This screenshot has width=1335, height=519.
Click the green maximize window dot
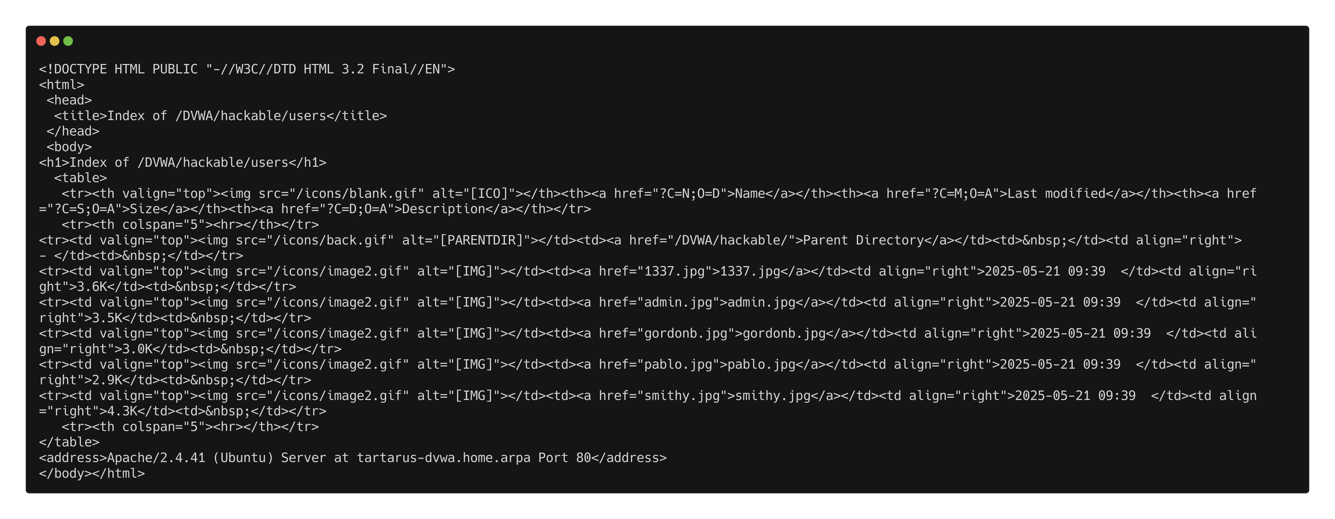pos(68,41)
